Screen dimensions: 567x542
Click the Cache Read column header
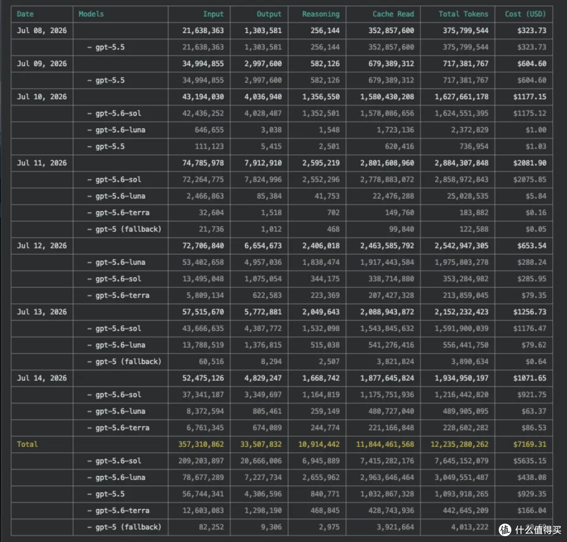click(393, 14)
